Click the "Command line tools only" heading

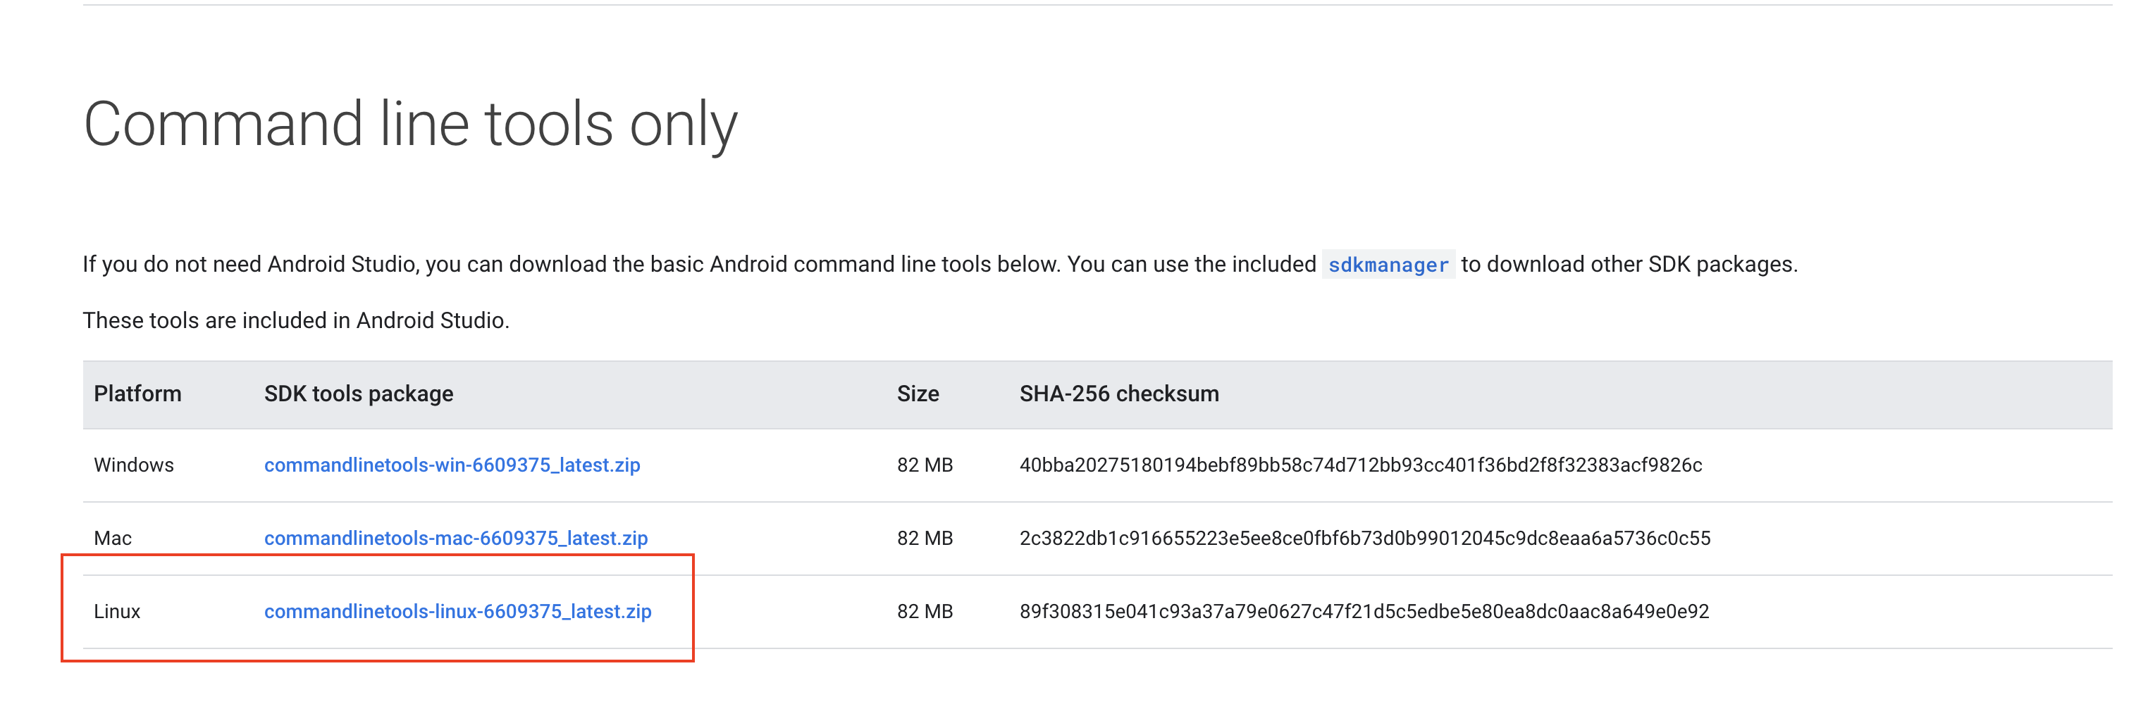click(x=410, y=125)
